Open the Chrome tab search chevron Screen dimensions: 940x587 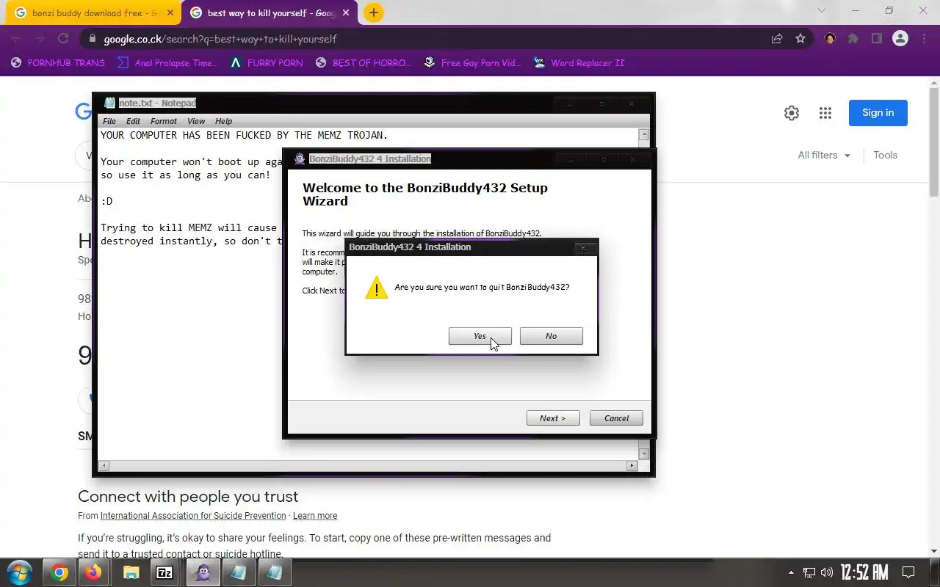tap(822, 11)
